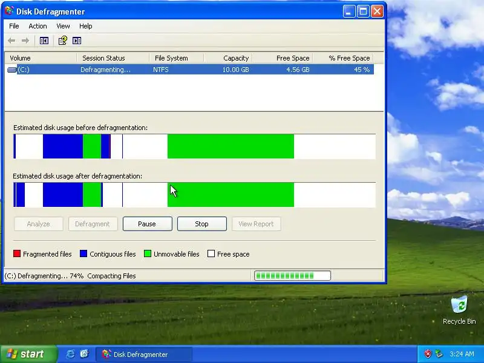Click the defragmentation progress bar

tap(292, 276)
